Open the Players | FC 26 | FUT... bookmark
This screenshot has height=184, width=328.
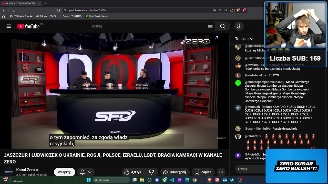pos(70,16)
